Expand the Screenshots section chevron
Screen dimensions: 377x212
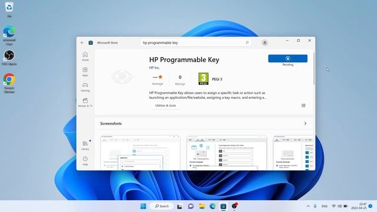(x=305, y=123)
